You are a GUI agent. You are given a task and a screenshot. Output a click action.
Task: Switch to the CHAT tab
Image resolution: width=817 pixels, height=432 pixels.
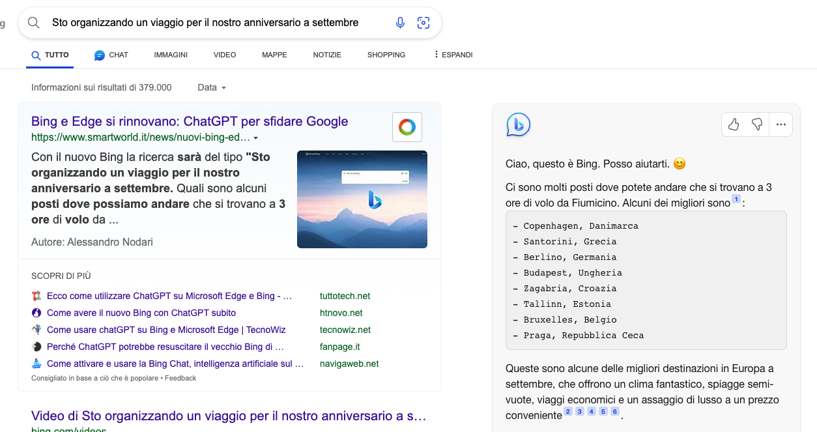click(111, 55)
